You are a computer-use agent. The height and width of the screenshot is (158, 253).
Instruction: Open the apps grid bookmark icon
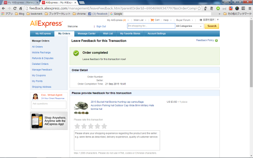click(x=3, y=14)
